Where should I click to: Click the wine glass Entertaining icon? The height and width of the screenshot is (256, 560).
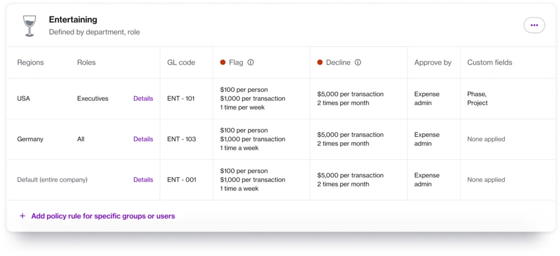(x=29, y=26)
